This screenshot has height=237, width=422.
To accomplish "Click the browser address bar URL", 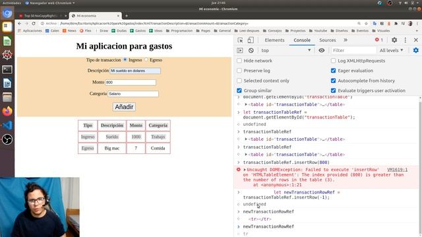I will click(154, 24).
